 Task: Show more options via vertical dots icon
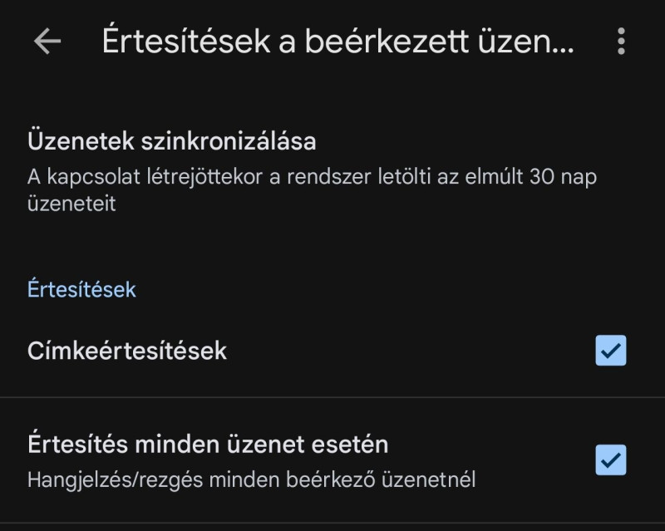click(x=621, y=42)
